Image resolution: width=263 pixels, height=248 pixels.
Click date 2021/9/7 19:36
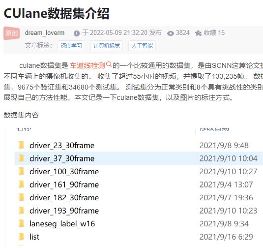coord(226,198)
